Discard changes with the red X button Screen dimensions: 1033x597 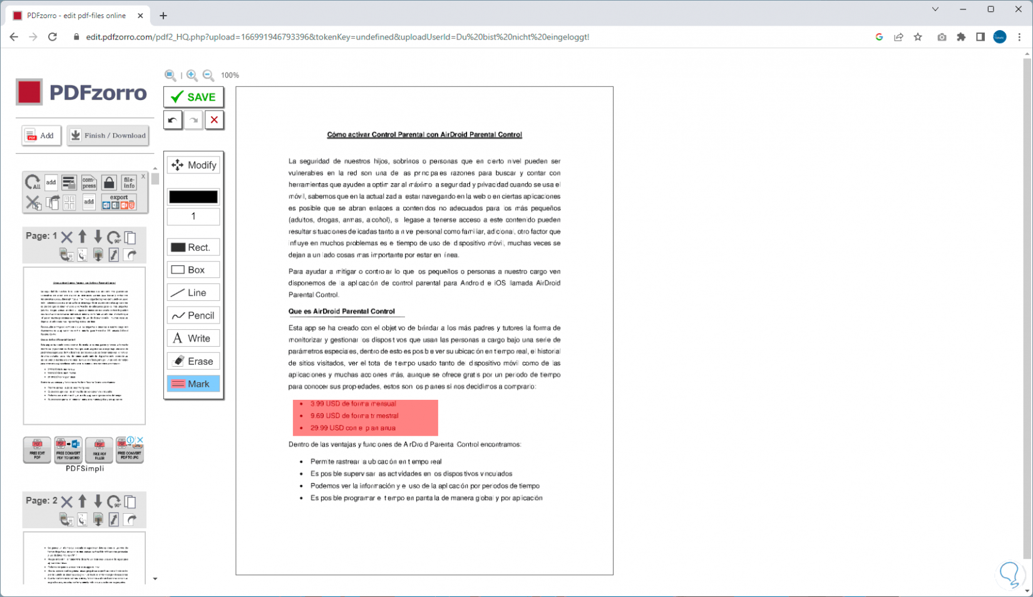click(214, 120)
